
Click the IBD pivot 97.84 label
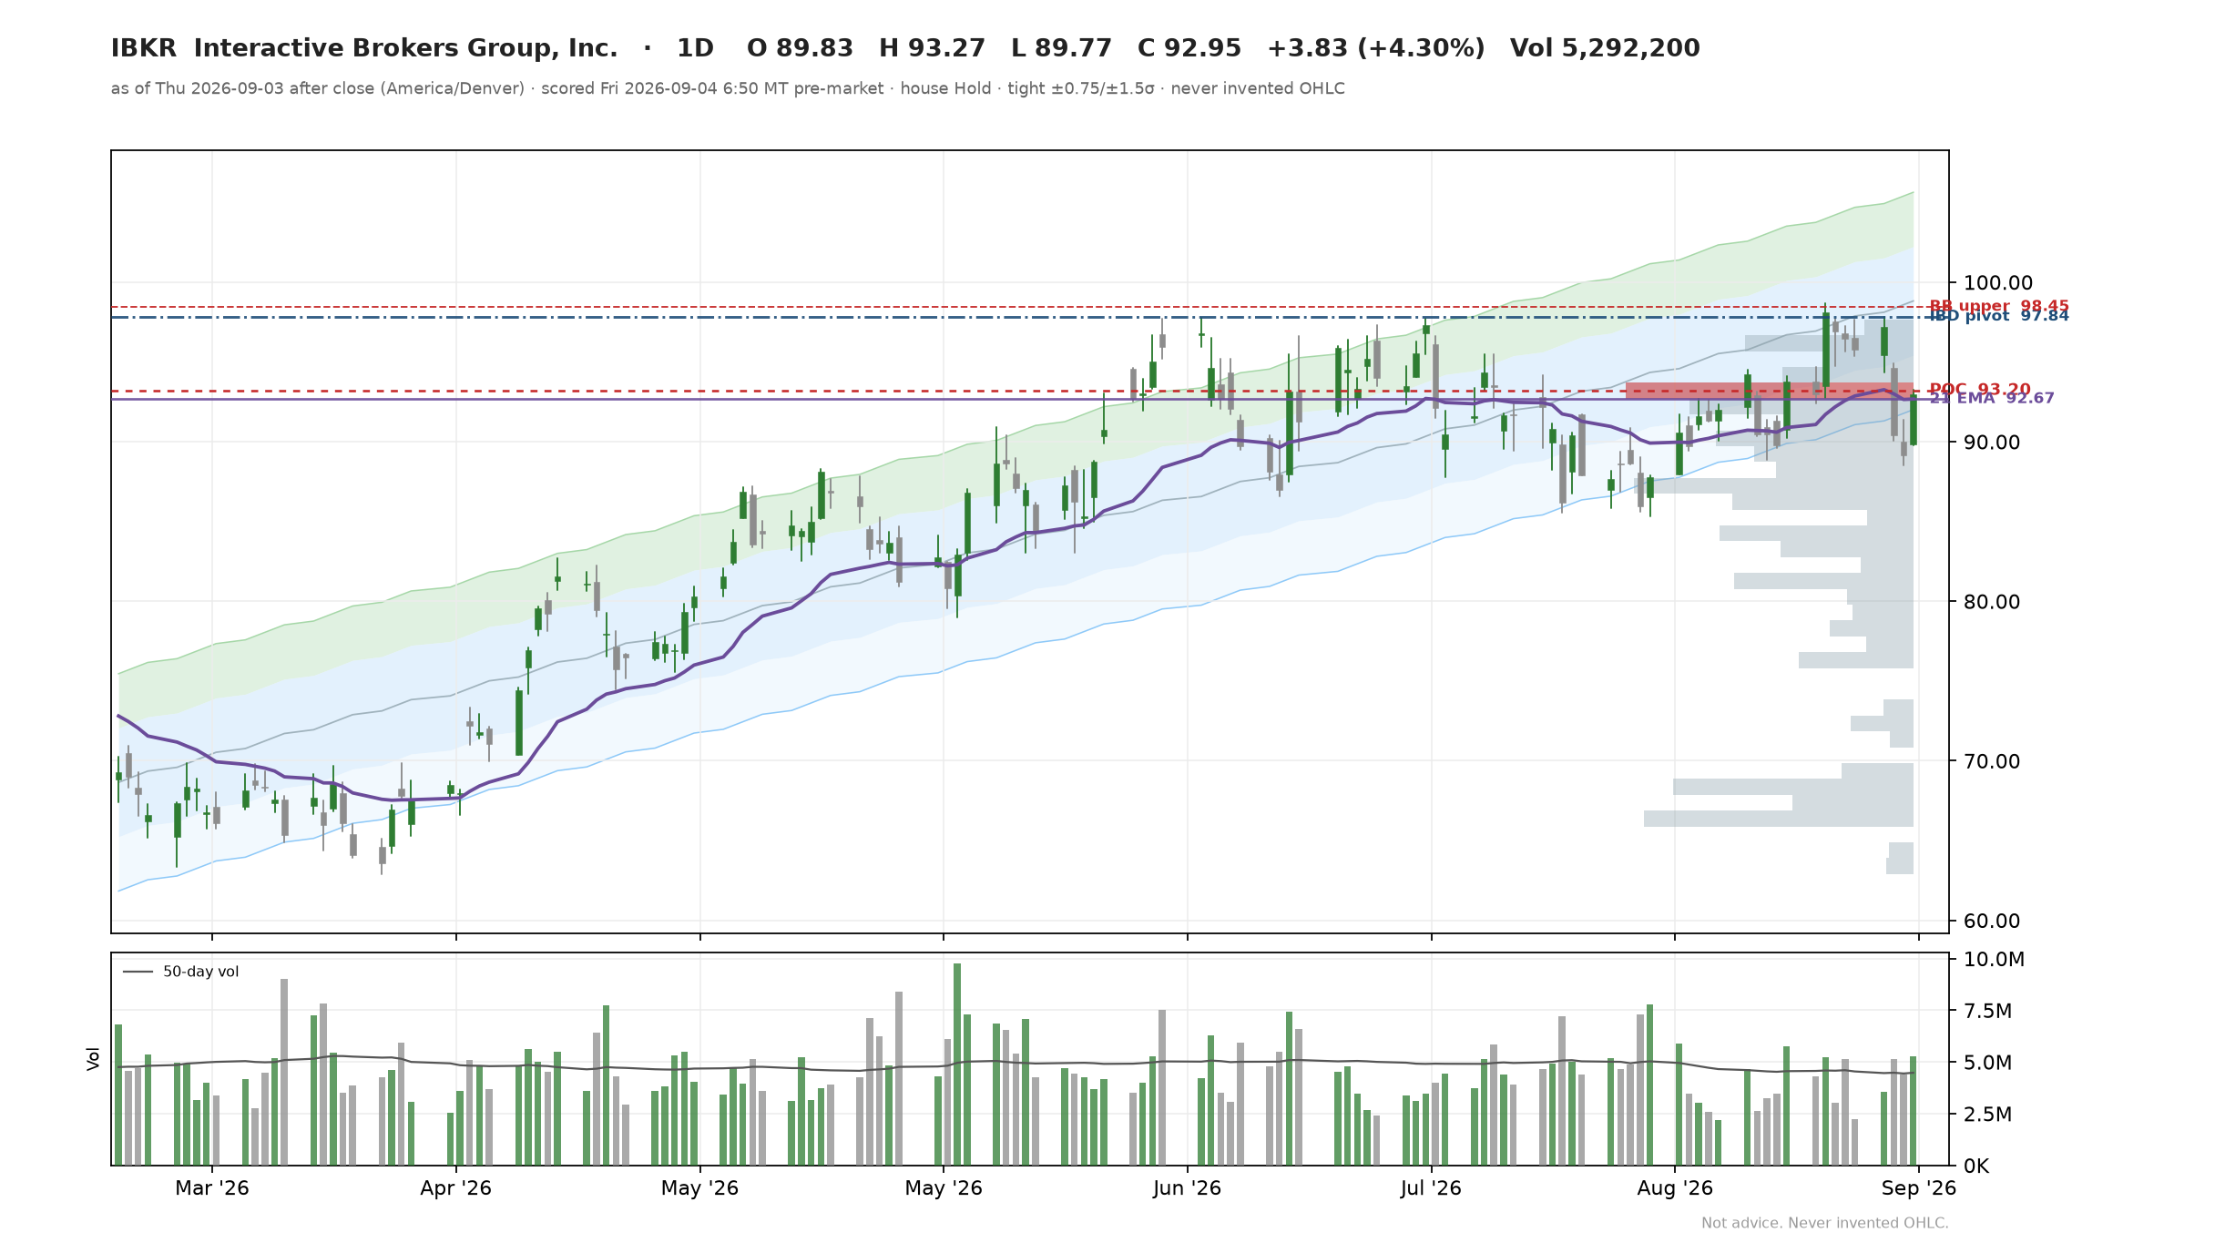click(1998, 315)
